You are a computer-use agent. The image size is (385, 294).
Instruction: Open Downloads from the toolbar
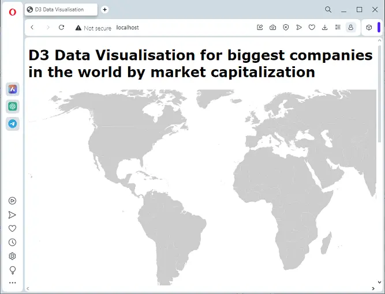324,27
